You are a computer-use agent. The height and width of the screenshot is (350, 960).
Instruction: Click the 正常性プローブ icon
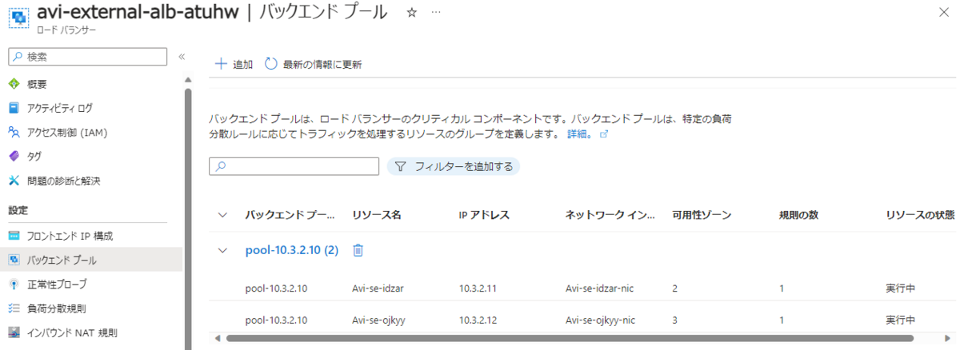tap(14, 284)
